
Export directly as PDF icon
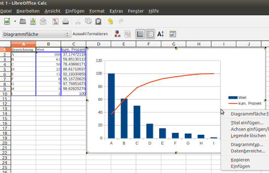tap(55, 21)
